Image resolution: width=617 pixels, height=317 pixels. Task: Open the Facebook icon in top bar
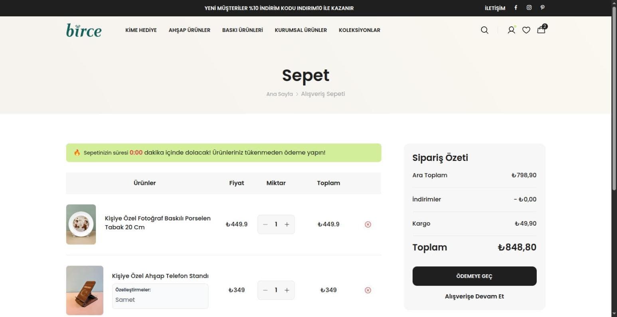(516, 8)
